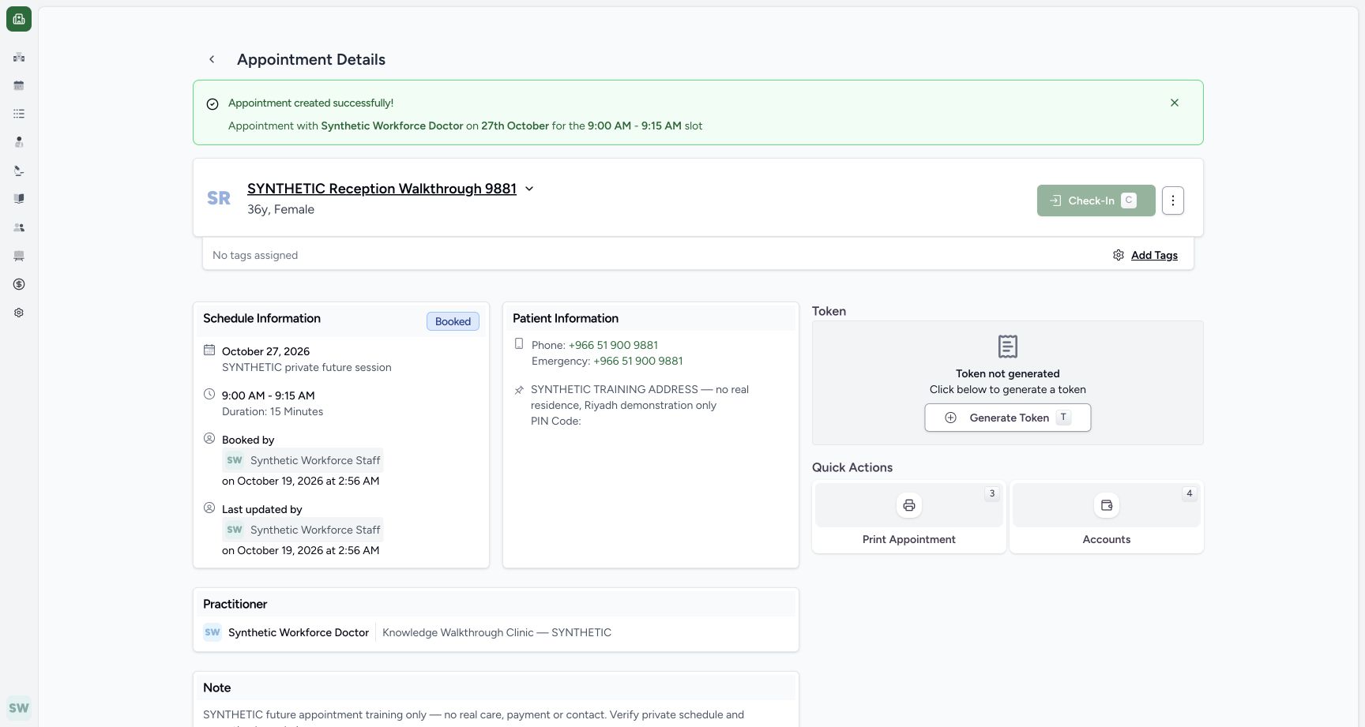Viewport: 1365px width, 727px height.
Task: Open the settings gear in sidebar
Action: click(19, 313)
